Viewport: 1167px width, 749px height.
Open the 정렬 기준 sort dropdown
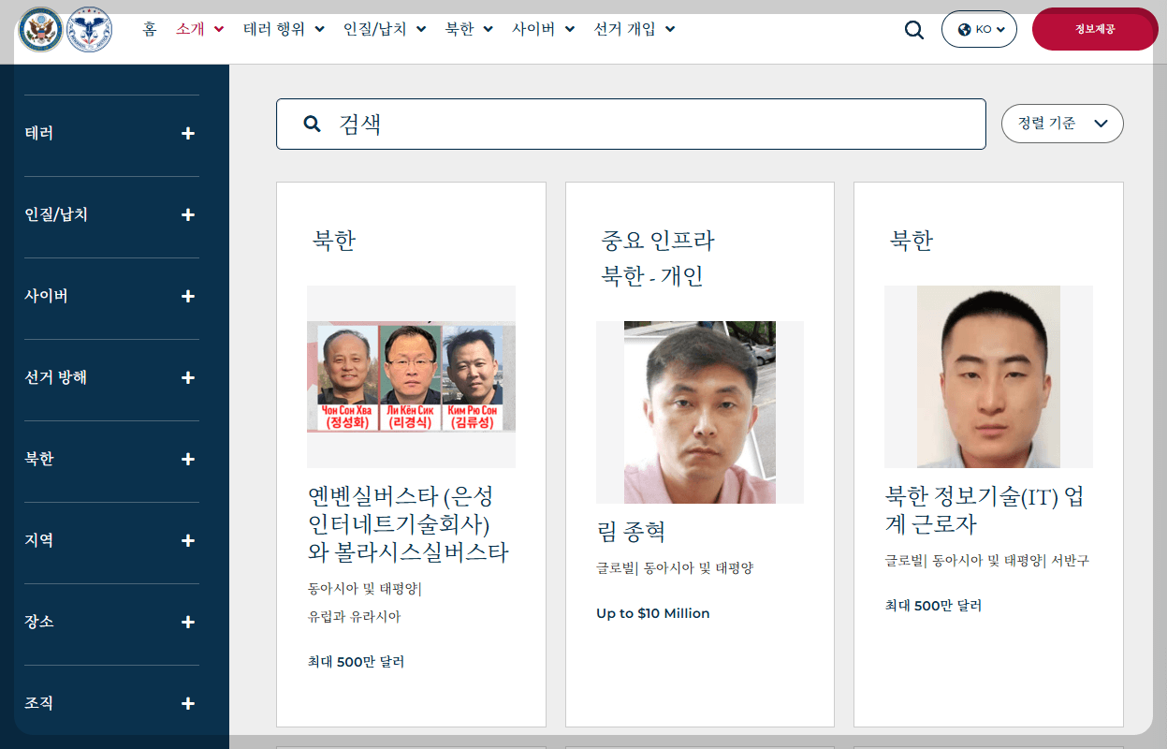[1062, 123]
